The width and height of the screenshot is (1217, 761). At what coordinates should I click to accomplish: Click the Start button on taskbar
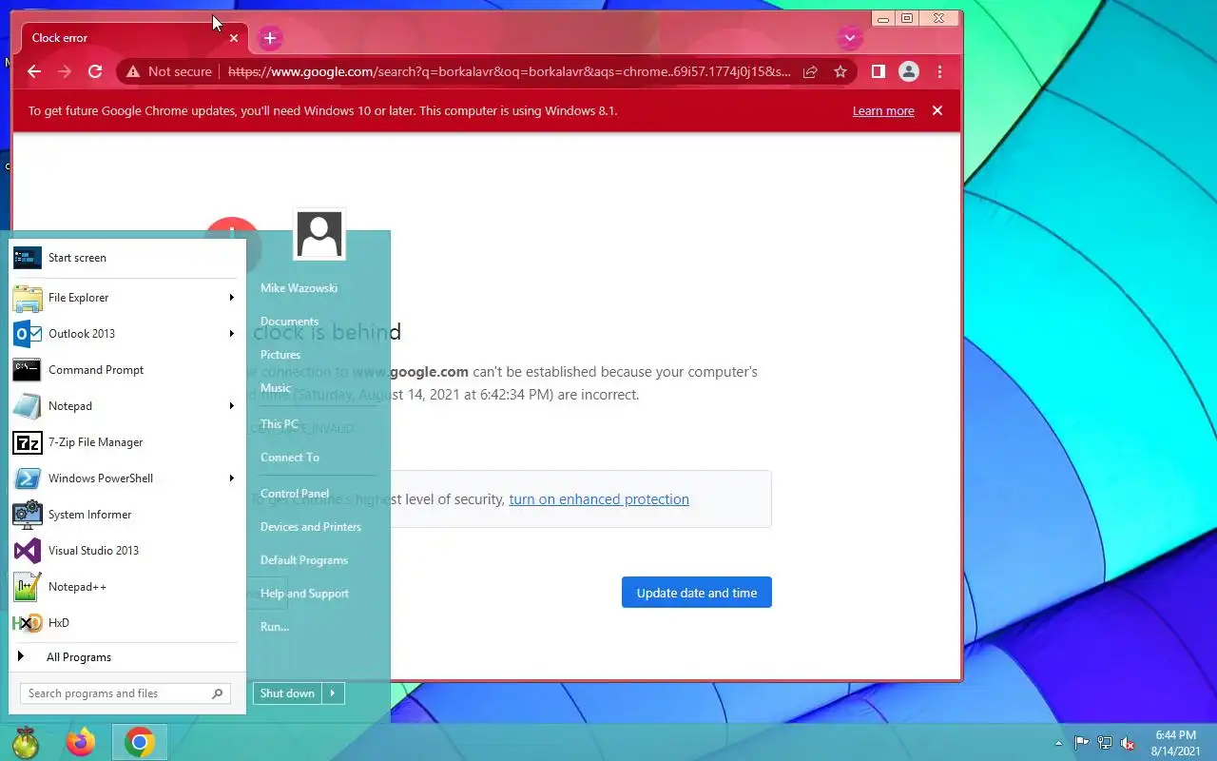tap(26, 742)
